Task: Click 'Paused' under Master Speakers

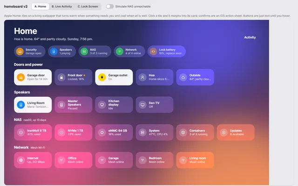Action: [73, 108]
